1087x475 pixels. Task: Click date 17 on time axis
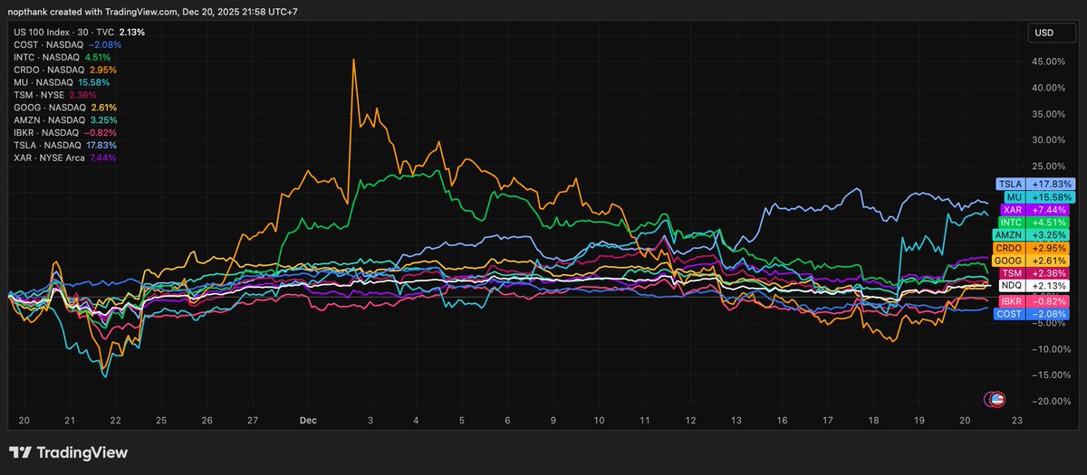click(830, 421)
